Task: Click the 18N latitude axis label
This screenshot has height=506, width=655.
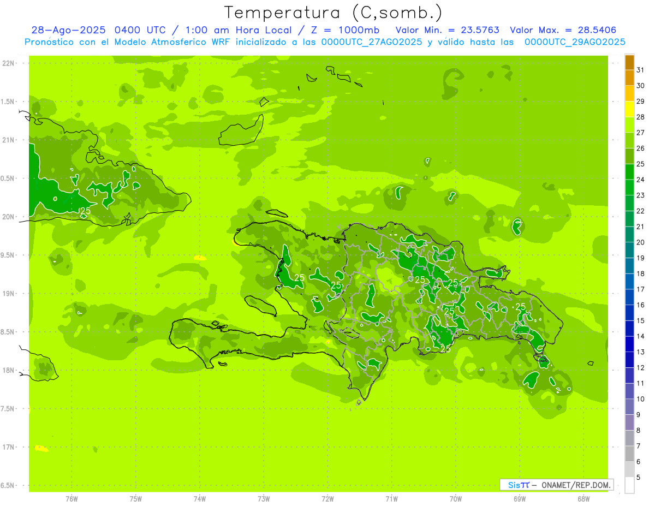Action: pyautogui.click(x=8, y=370)
